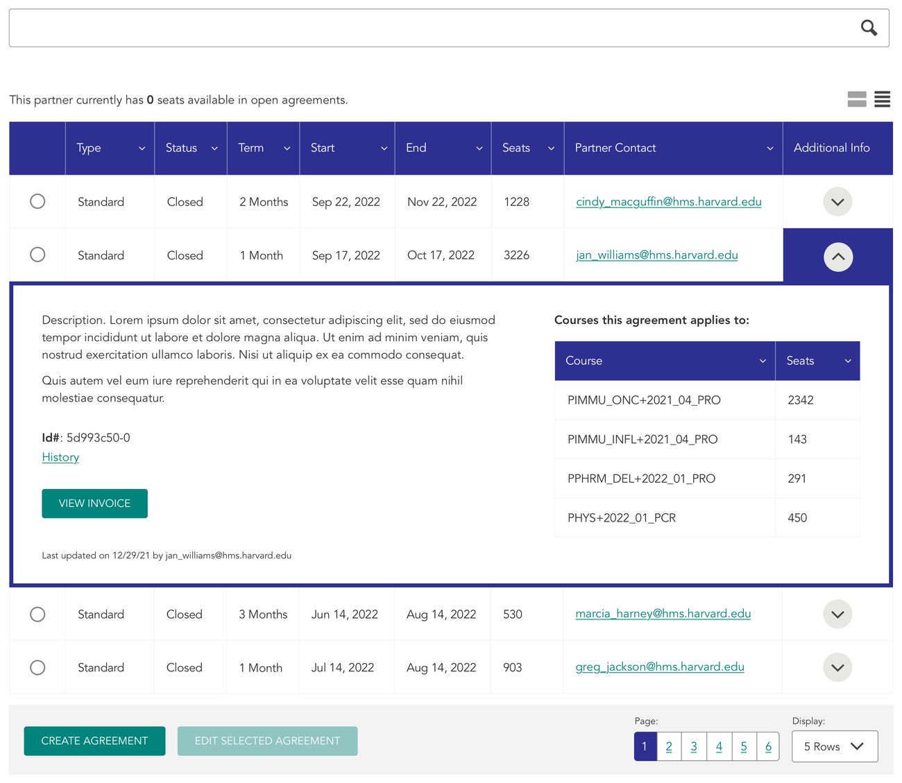
Task: Go to page 6
Action: 768,746
